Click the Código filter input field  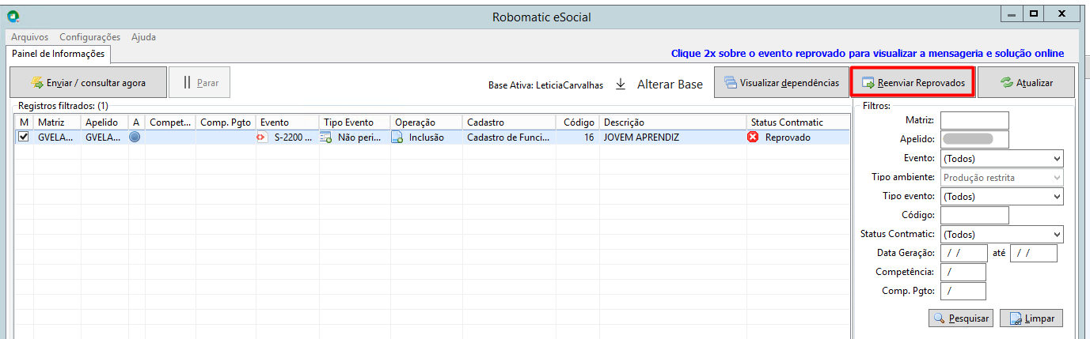pos(974,216)
